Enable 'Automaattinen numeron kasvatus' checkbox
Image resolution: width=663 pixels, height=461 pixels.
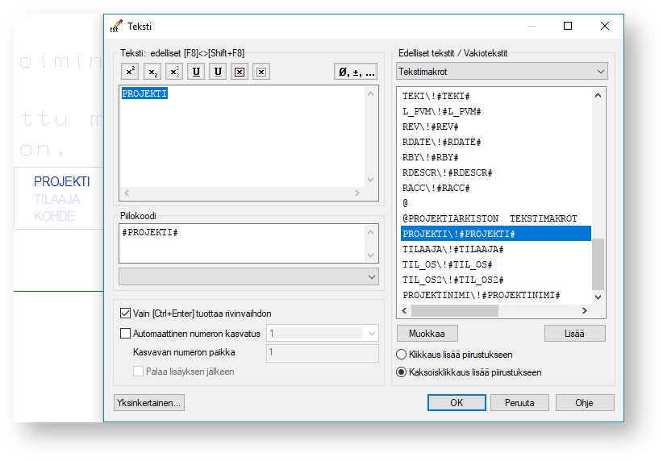point(126,333)
